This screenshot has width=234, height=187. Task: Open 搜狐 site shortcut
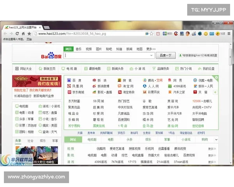pos(125,80)
